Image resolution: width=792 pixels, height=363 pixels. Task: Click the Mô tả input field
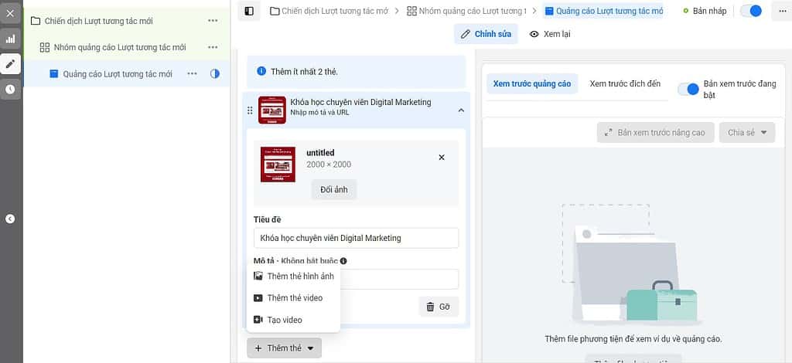click(x=356, y=280)
